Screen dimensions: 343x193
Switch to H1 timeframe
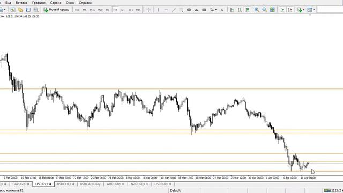108,10
